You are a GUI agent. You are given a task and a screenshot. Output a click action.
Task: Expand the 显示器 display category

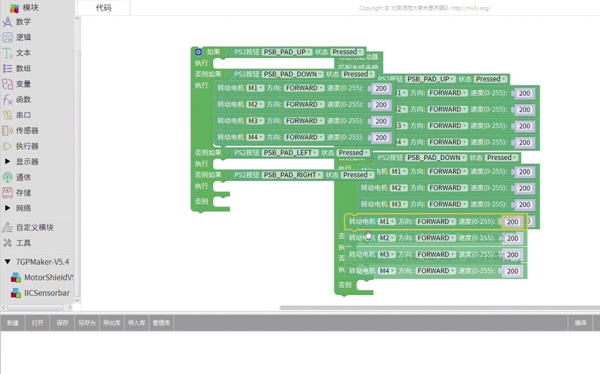click(x=7, y=162)
